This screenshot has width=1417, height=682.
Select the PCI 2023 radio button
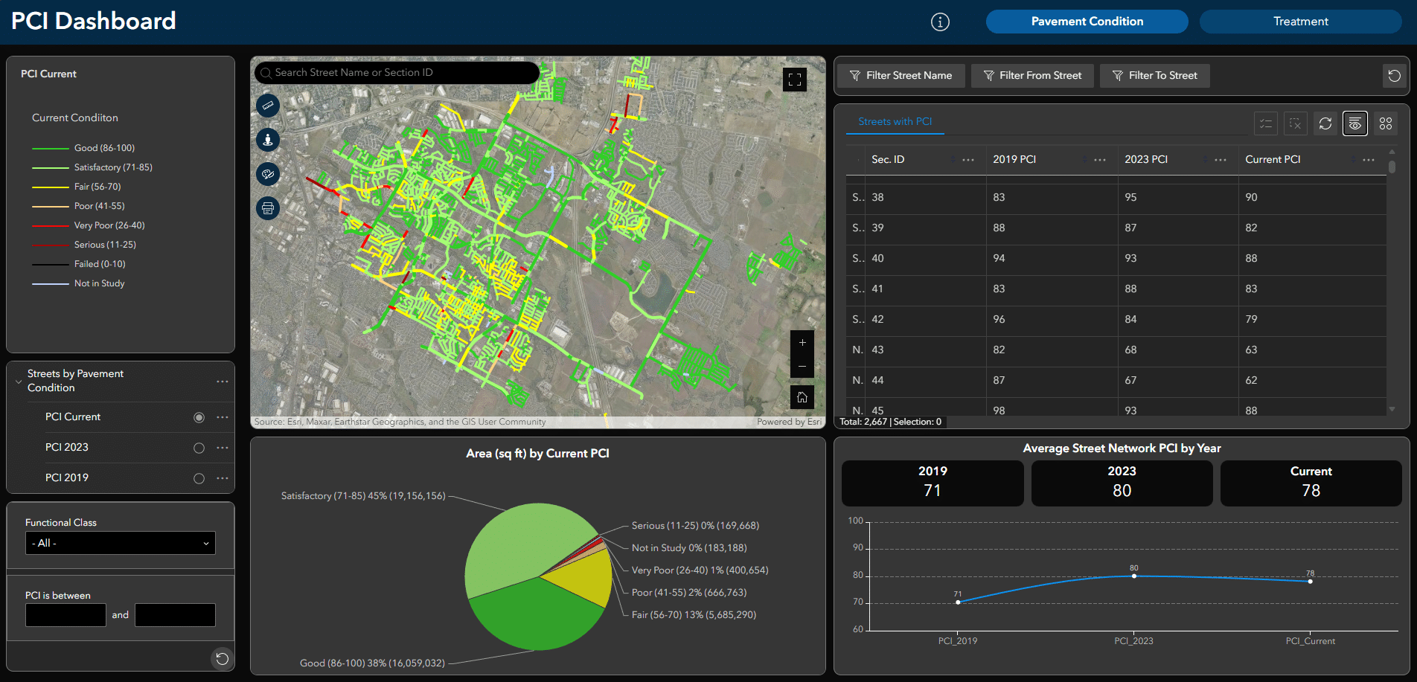[x=199, y=448]
